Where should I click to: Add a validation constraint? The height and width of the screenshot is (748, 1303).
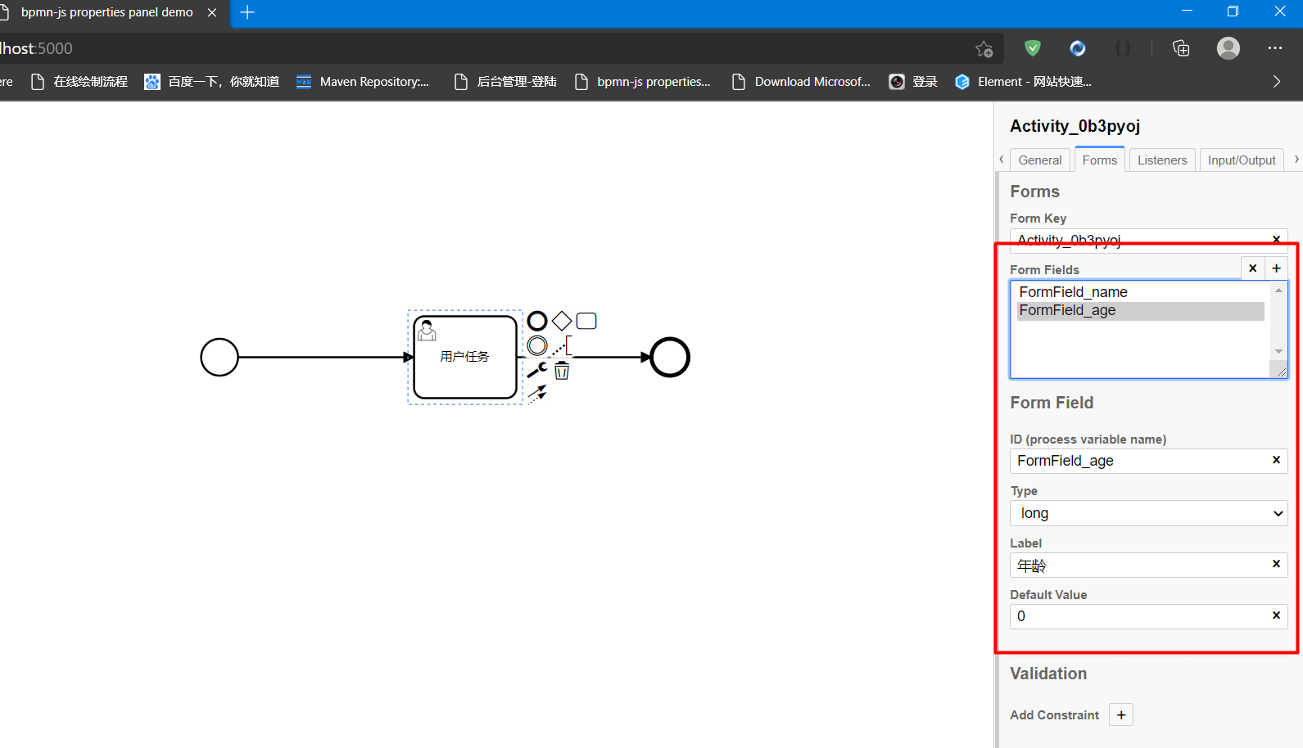click(1121, 714)
